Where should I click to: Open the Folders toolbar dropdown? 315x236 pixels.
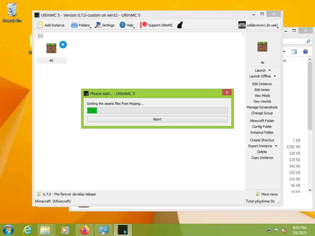(81, 25)
